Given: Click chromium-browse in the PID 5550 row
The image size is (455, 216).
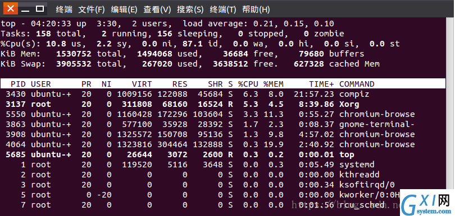Looking at the screenshot, I should (x=377, y=114).
